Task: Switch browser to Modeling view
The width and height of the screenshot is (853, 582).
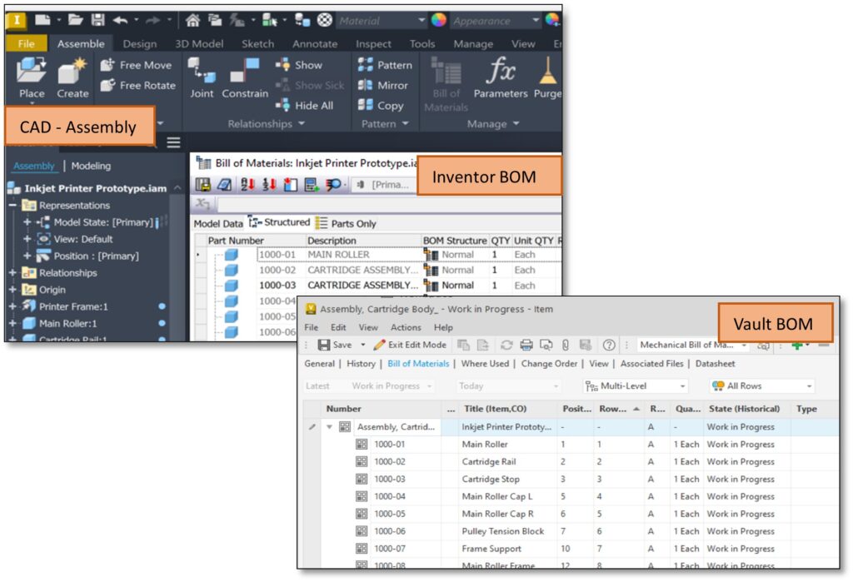Action: [91, 166]
